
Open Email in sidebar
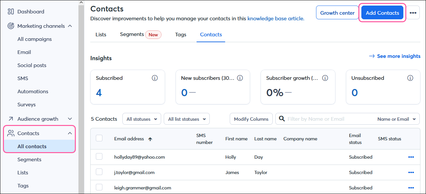coord(24,52)
